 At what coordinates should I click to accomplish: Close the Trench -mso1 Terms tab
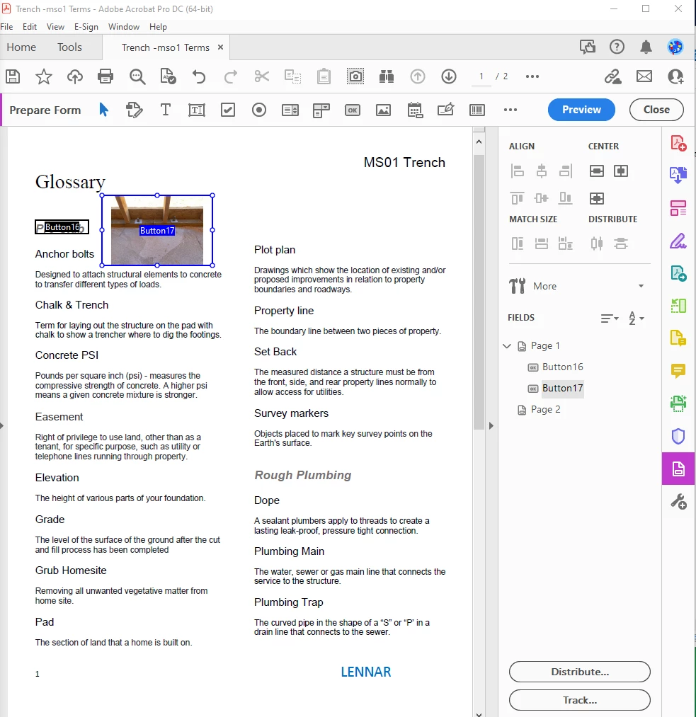click(x=220, y=47)
